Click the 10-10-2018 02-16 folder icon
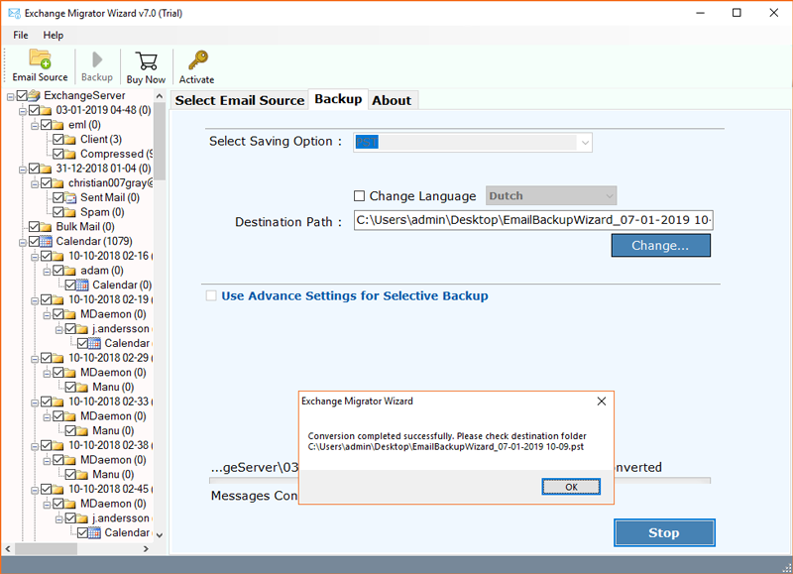Viewport: 793px width, 574px height. 57,256
